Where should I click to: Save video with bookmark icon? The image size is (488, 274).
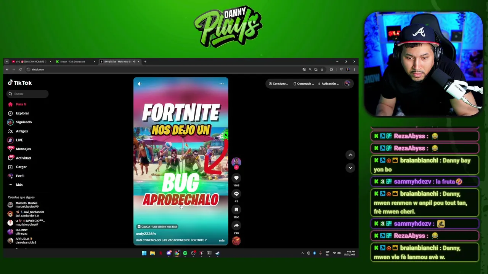236,210
